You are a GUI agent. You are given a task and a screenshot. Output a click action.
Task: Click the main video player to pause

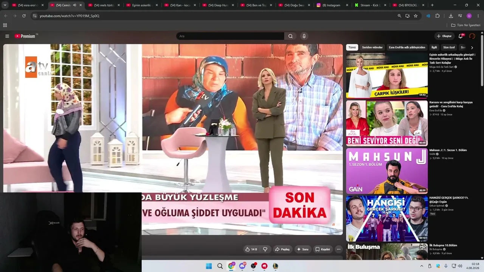tap(173, 140)
